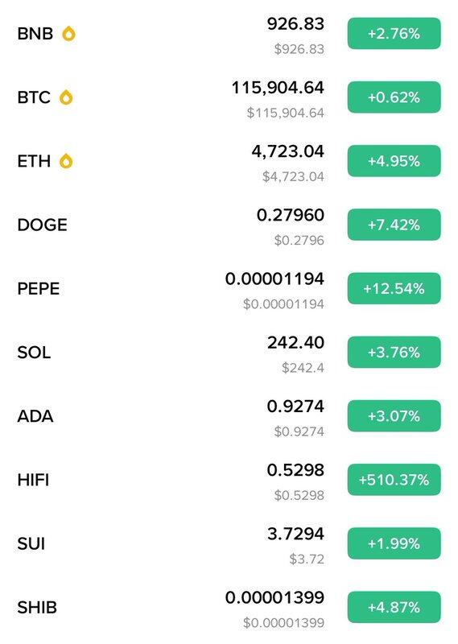Open the PEPE market row
Viewport: 458px width, 644px height.
pos(229,289)
